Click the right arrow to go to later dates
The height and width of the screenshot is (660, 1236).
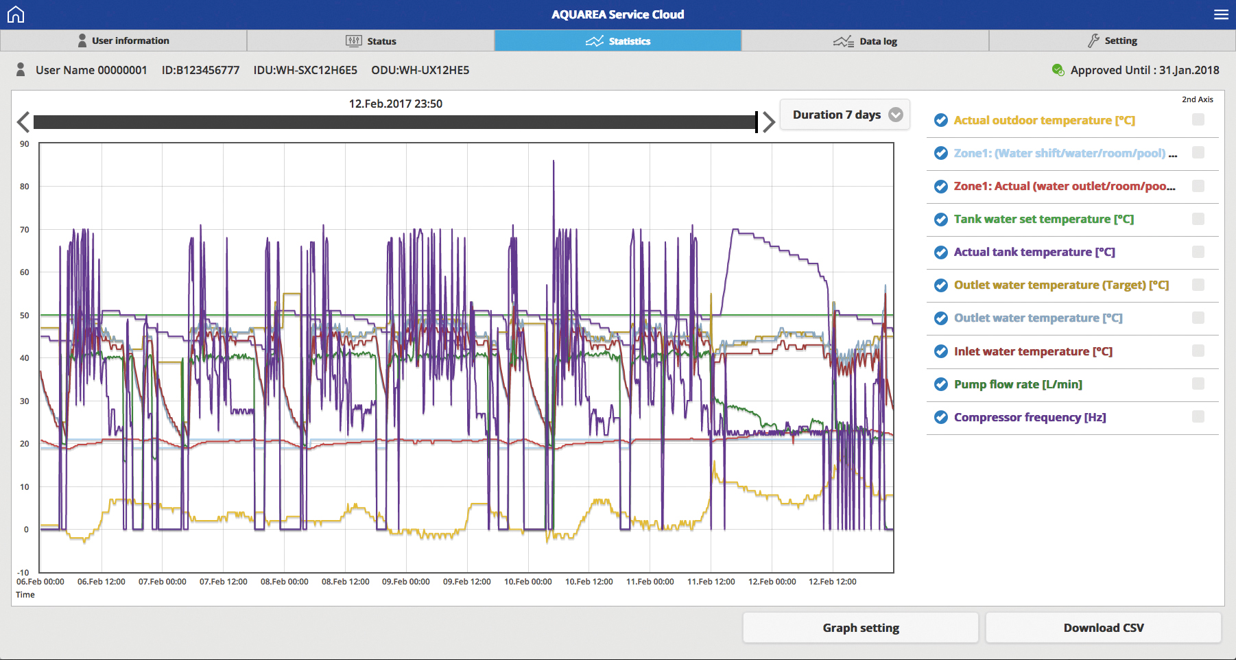click(769, 122)
